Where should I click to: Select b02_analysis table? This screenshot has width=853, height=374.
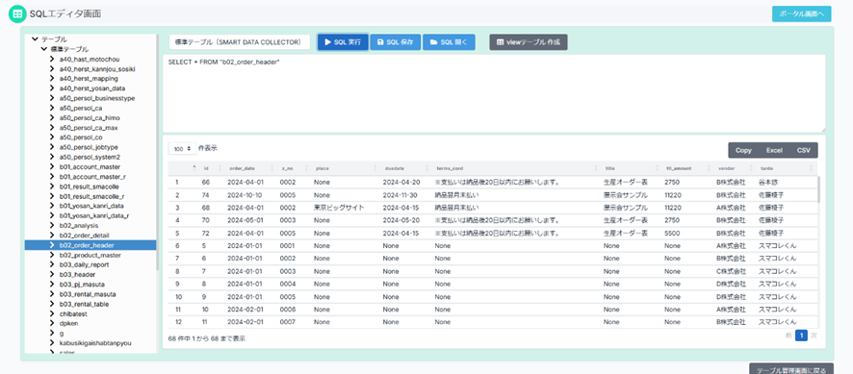pyautogui.click(x=79, y=226)
